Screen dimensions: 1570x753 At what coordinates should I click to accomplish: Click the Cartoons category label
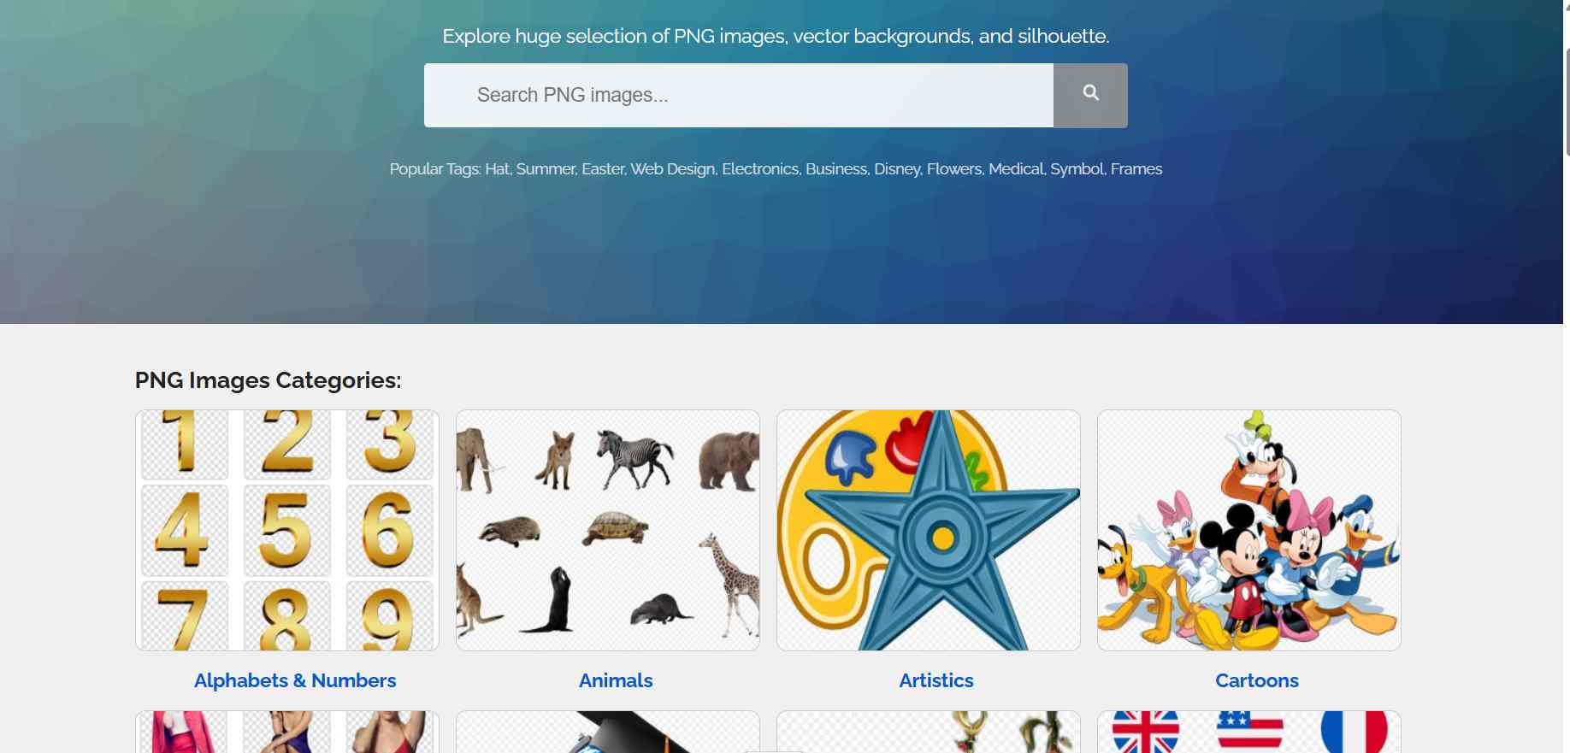[1257, 680]
